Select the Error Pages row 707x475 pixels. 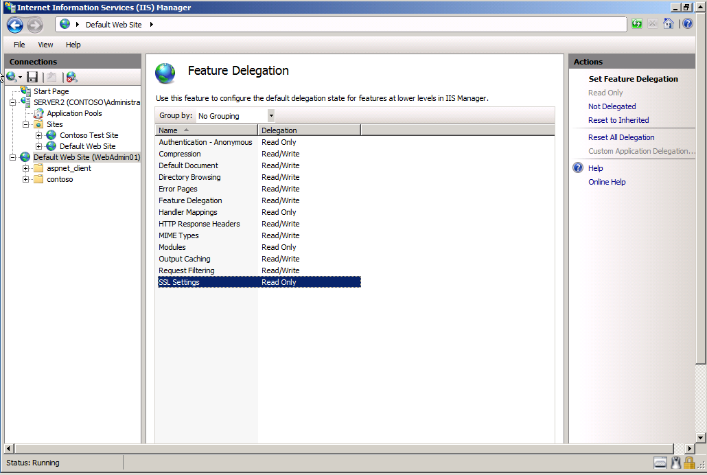pos(259,189)
